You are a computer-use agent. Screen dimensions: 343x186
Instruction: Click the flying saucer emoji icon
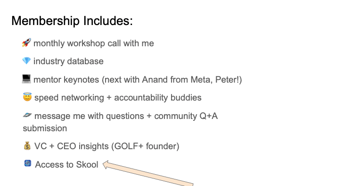(x=27, y=115)
